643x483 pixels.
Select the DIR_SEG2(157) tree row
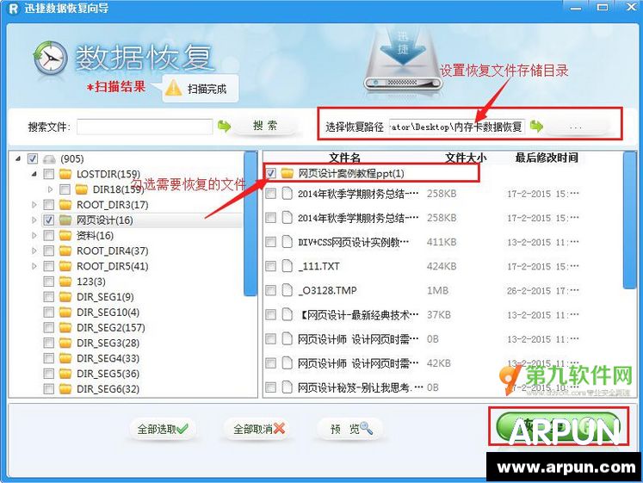[x=110, y=328]
